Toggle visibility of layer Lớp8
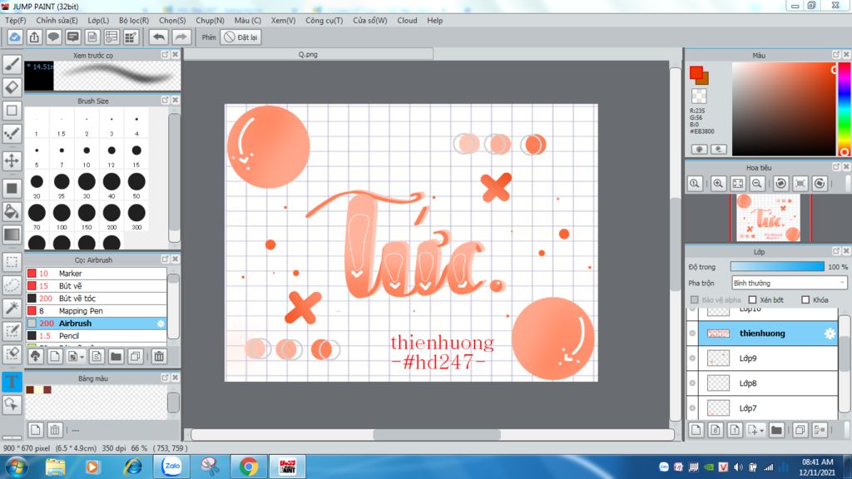This screenshot has height=479, width=852. (692, 383)
